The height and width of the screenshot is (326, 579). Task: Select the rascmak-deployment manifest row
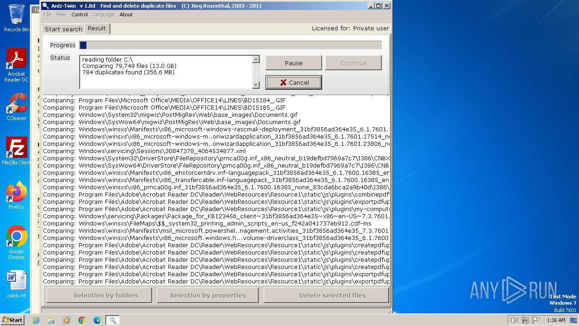click(216, 129)
